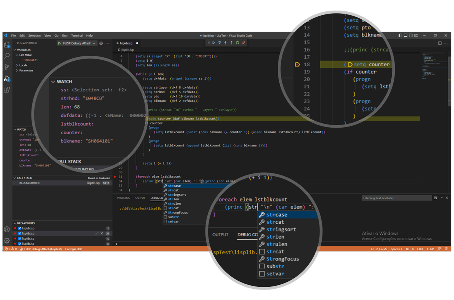Image resolution: width=454 pixels, height=300 pixels.
Task: Remove the line 31 breakpoint with X
Action: (x=102, y=233)
